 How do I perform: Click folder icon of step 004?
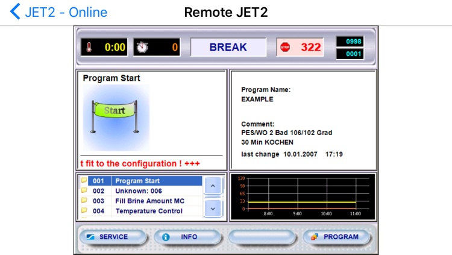pos(84,210)
